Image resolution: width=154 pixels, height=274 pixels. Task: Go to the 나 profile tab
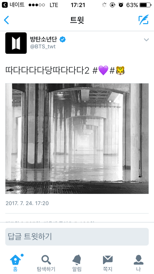point(139,263)
